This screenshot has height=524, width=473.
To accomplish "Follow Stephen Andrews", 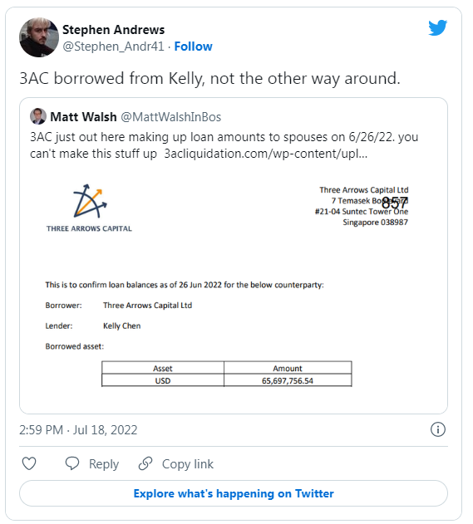I will 194,47.
